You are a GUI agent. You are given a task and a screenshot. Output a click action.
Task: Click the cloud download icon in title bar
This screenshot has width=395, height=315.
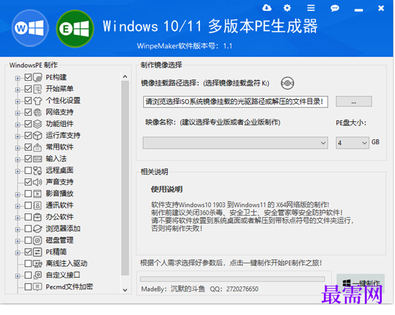[267, 8]
